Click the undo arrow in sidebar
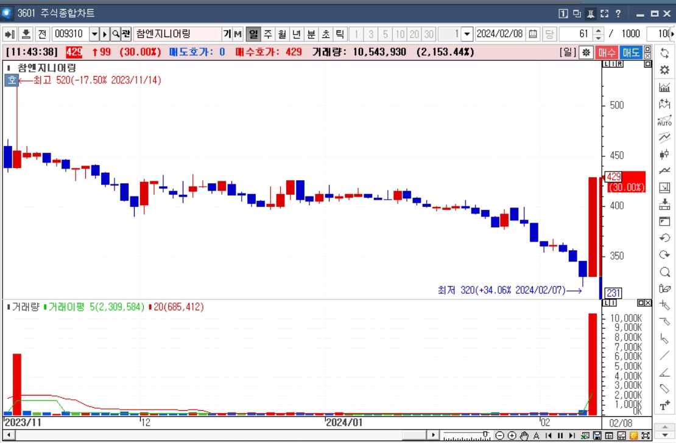 pyautogui.click(x=664, y=238)
